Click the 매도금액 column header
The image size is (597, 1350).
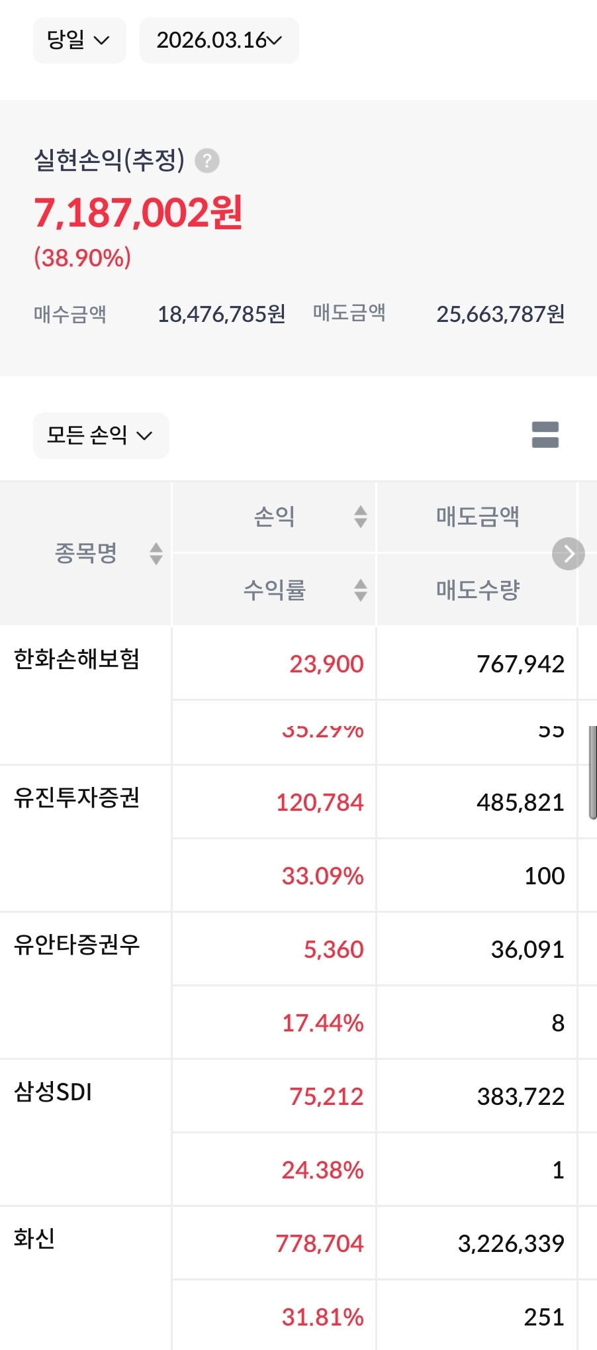click(x=477, y=517)
